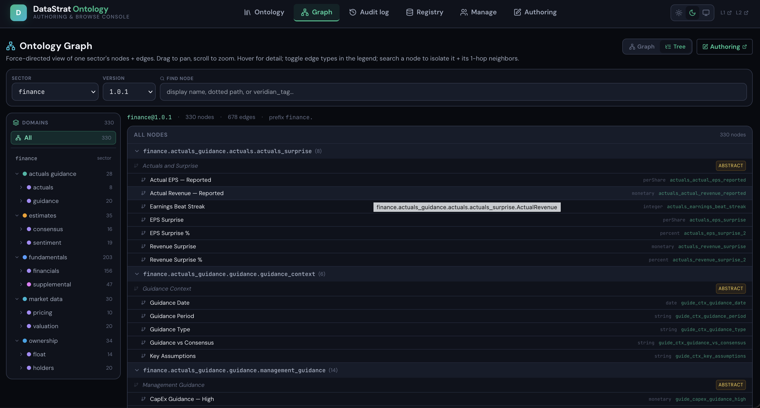
Task: Open Authoring button next to Tree toggle
Action: 724,47
